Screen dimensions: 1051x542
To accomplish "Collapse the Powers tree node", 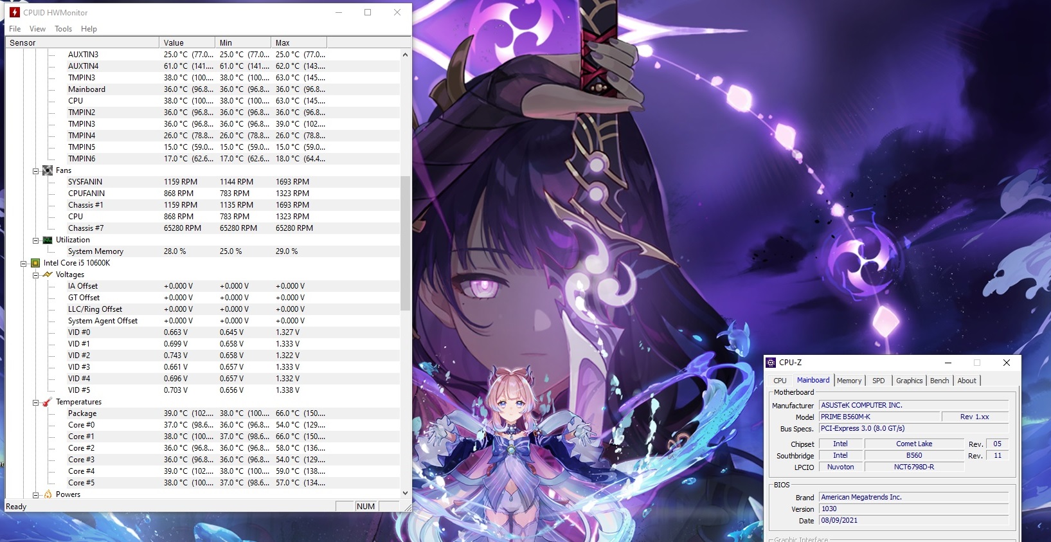I will click(36, 495).
